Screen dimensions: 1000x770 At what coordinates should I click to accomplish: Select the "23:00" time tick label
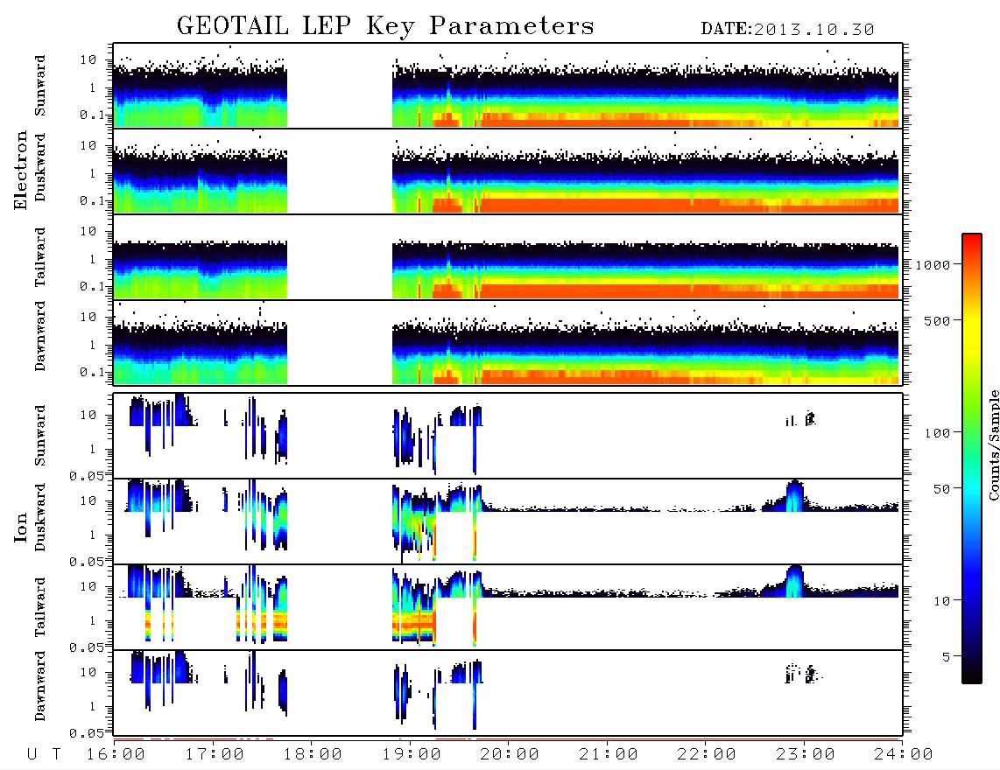[806, 755]
